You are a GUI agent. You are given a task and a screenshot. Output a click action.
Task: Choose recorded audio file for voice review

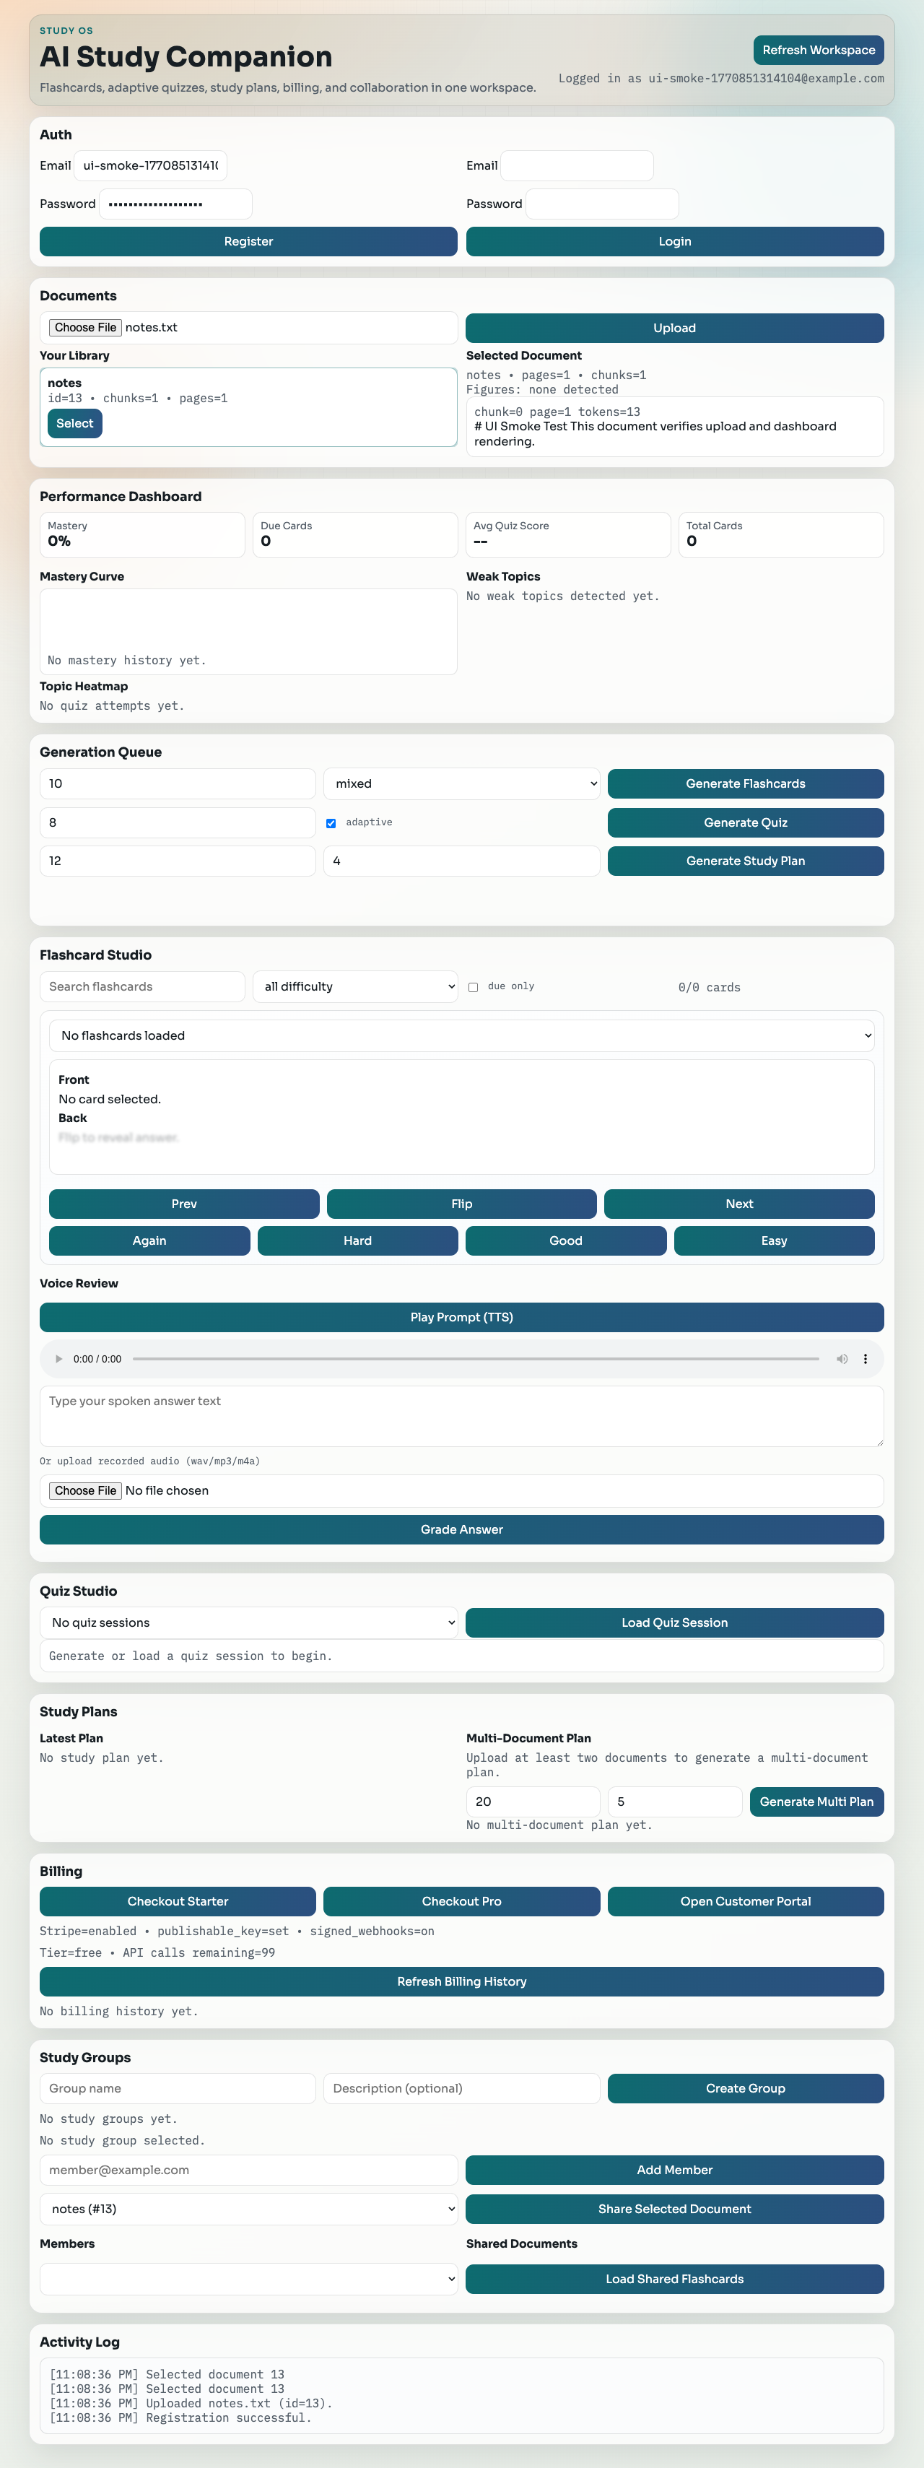click(85, 1491)
